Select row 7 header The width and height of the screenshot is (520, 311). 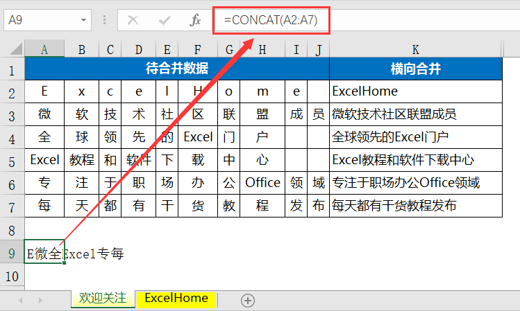click(x=12, y=206)
